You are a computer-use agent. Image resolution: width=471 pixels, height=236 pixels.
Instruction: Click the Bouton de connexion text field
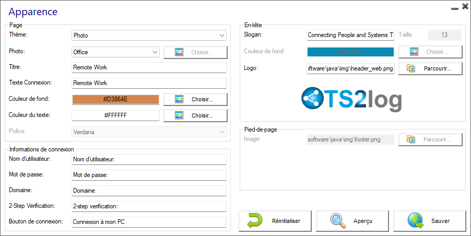(x=148, y=222)
